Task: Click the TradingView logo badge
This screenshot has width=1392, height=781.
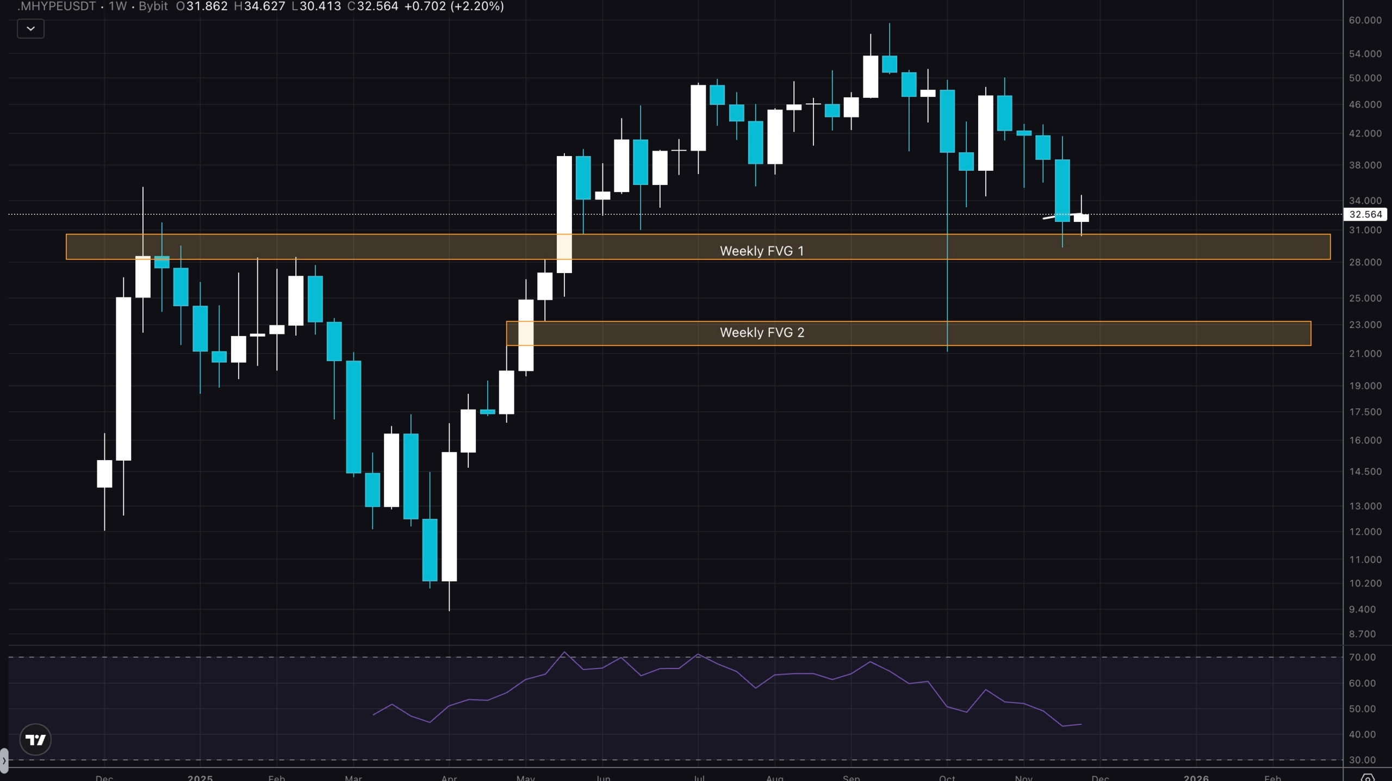Action: point(35,740)
